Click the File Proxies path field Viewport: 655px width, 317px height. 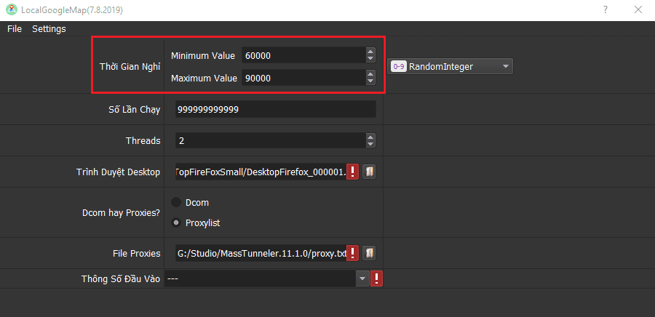261,253
